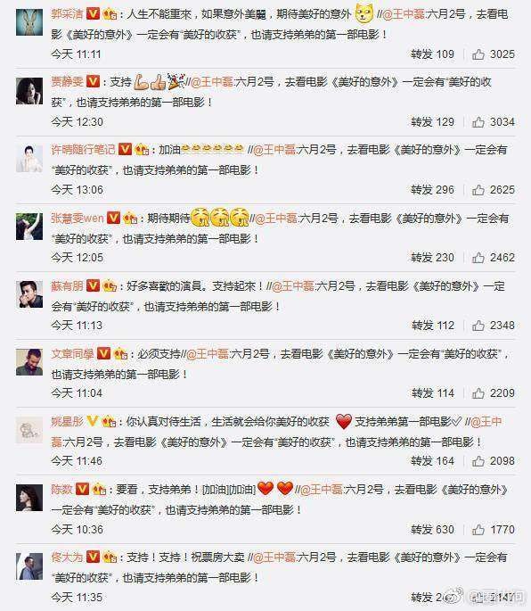This screenshot has height=611, width=531.
Task: Like 姚星彤's post with thumbs-up icon
Action: (x=478, y=461)
